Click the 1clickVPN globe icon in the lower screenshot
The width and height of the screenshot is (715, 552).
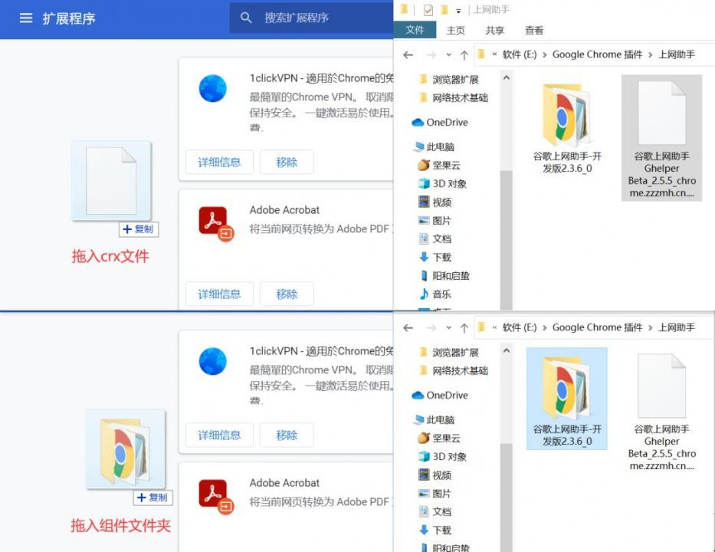(212, 361)
